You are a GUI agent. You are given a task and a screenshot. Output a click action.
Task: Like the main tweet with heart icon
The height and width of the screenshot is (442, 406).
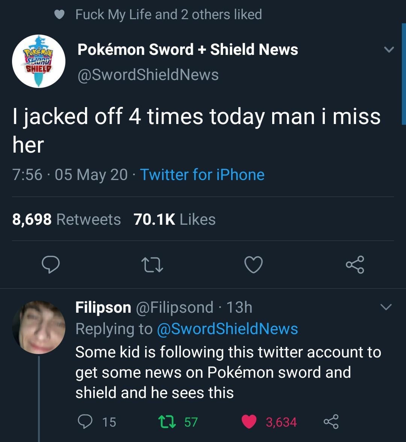(253, 265)
